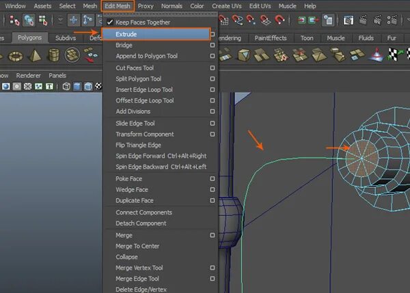Open the Normals menu
This screenshot has height=293, width=410.
click(x=172, y=6)
